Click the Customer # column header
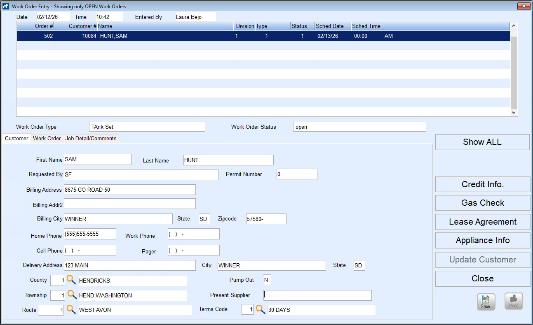This screenshot has width=533, height=325. 76,26
